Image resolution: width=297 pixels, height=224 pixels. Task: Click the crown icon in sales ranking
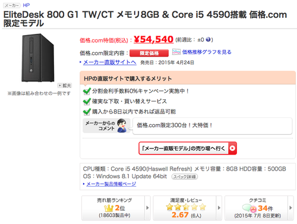click(x=109, y=208)
